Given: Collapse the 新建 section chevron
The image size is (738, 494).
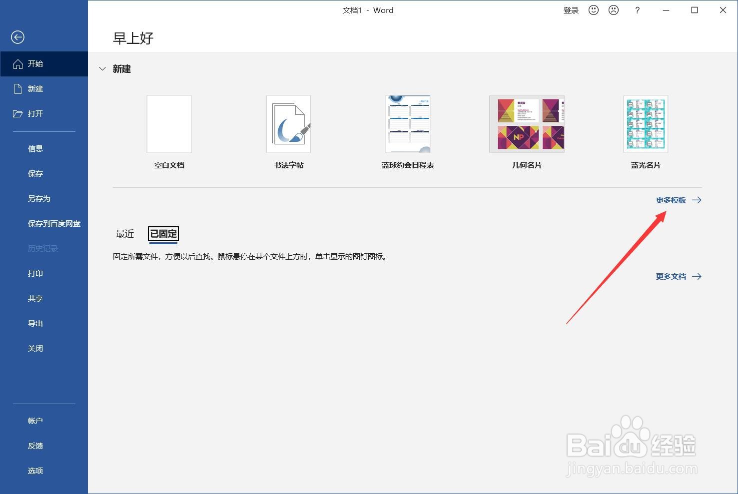Looking at the screenshot, I should click(102, 69).
